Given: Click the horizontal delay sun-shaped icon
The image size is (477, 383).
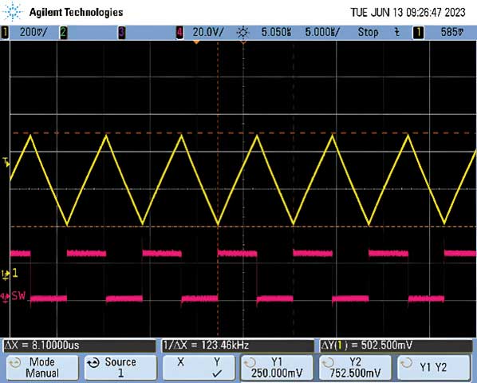Looking at the screenshot, I should 243,32.
